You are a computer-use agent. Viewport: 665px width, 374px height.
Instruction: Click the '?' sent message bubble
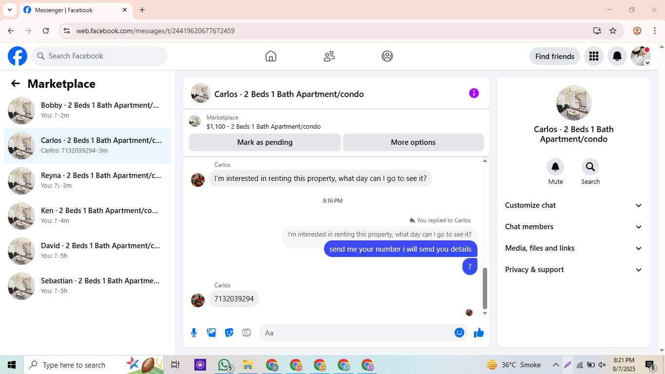[x=470, y=266]
